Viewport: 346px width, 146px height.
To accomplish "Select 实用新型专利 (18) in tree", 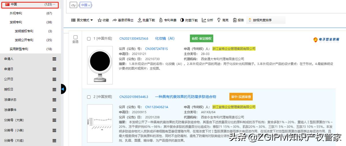I will pos(19,49).
